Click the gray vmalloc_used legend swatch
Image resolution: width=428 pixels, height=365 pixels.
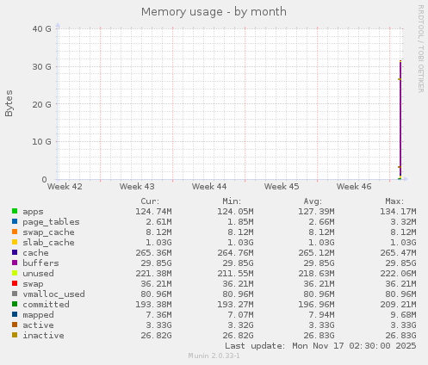(15, 294)
